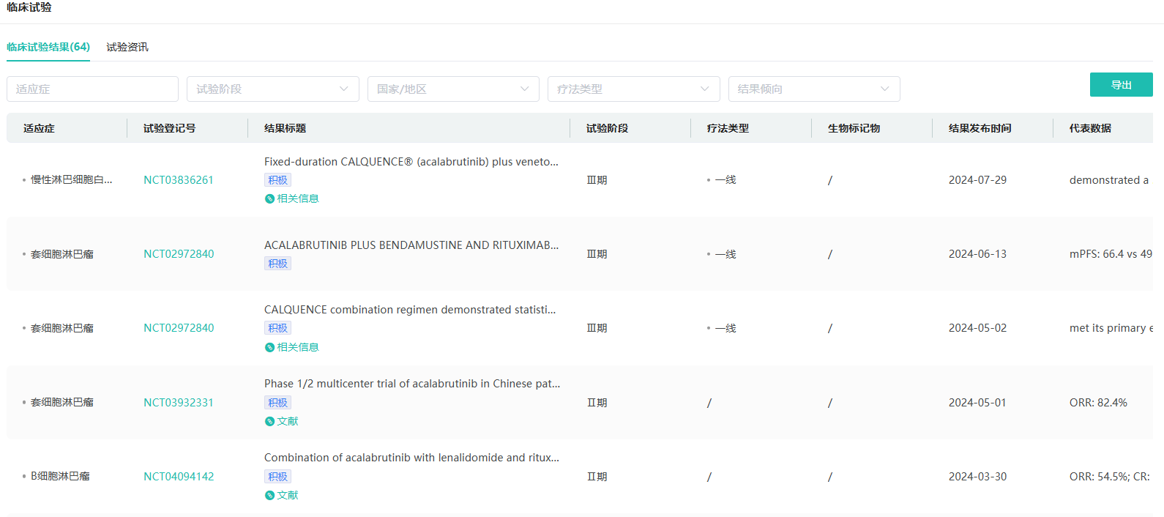This screenshot has height=517, width=1164.
Task: Click the 相关信息 icon under NCT03836261 result
Action: click(x=269, y=199)
